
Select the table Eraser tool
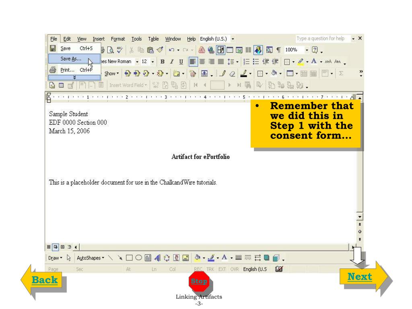point(232,74)
